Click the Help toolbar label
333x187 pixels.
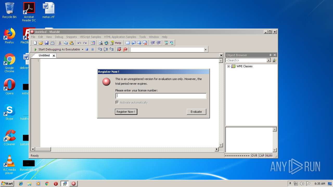118,43
